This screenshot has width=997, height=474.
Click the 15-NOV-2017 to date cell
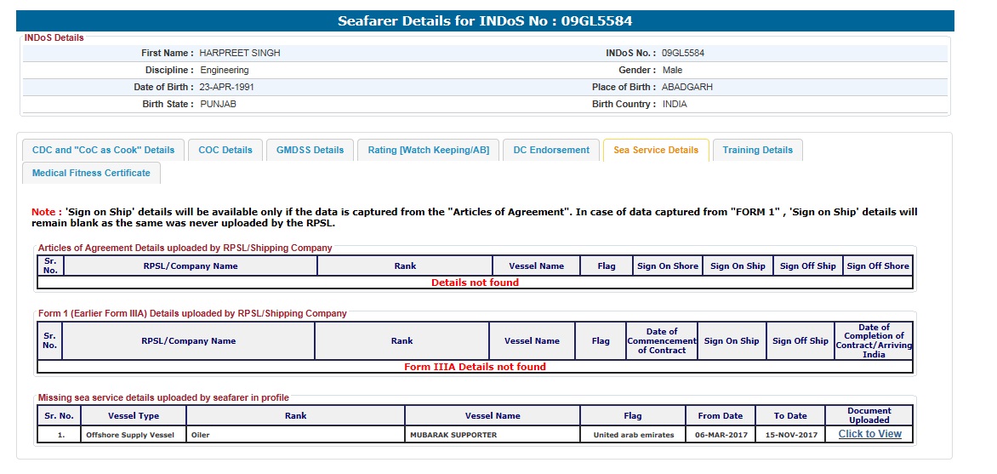click(789, 435)
